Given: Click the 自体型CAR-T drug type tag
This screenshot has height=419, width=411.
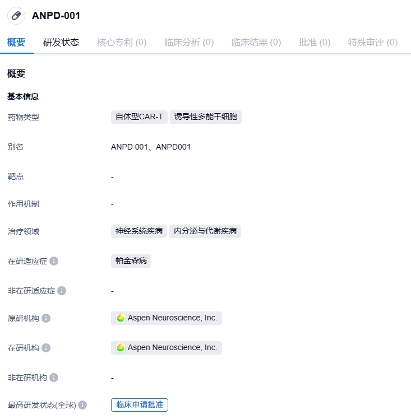Looking at the screenshot, I should [x=139, y=117].
